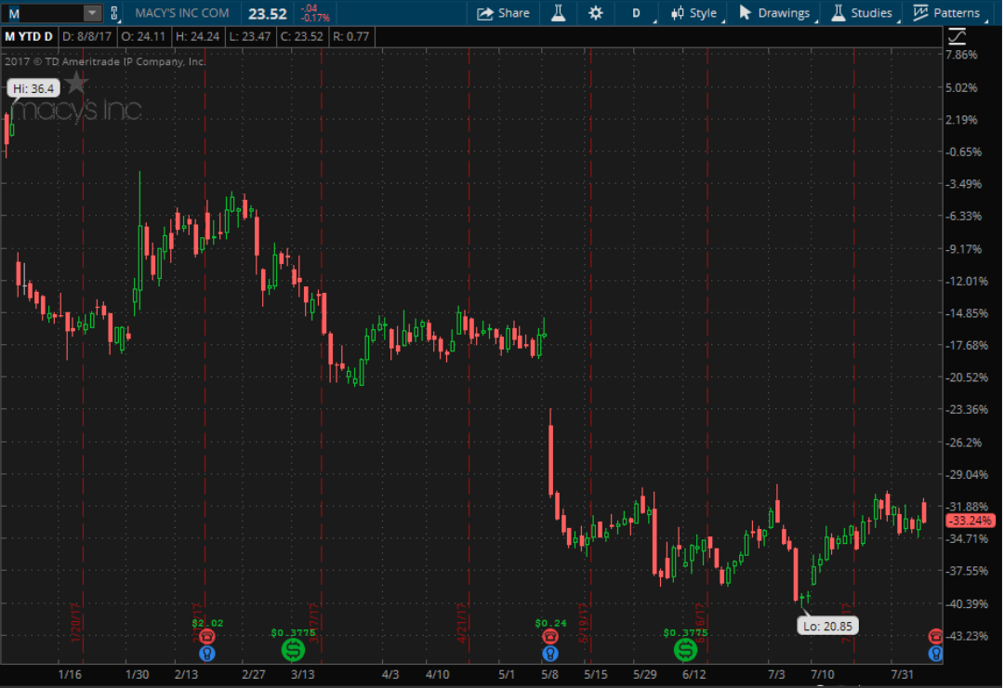
Task: Click the 1/30 date axis label
Action: click(x=137, y=675)
